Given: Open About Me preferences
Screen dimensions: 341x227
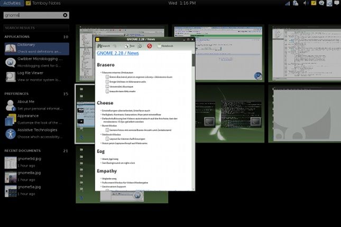Looking at the screenshot, I should pos(36,105).
